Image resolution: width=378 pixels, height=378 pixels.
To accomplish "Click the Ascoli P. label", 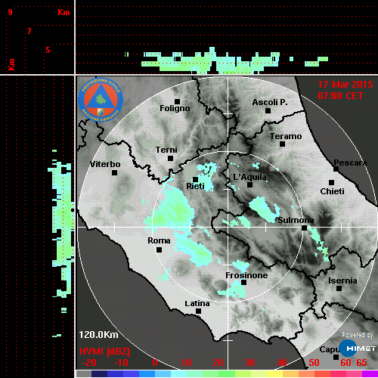I will [x=270, y=102].
